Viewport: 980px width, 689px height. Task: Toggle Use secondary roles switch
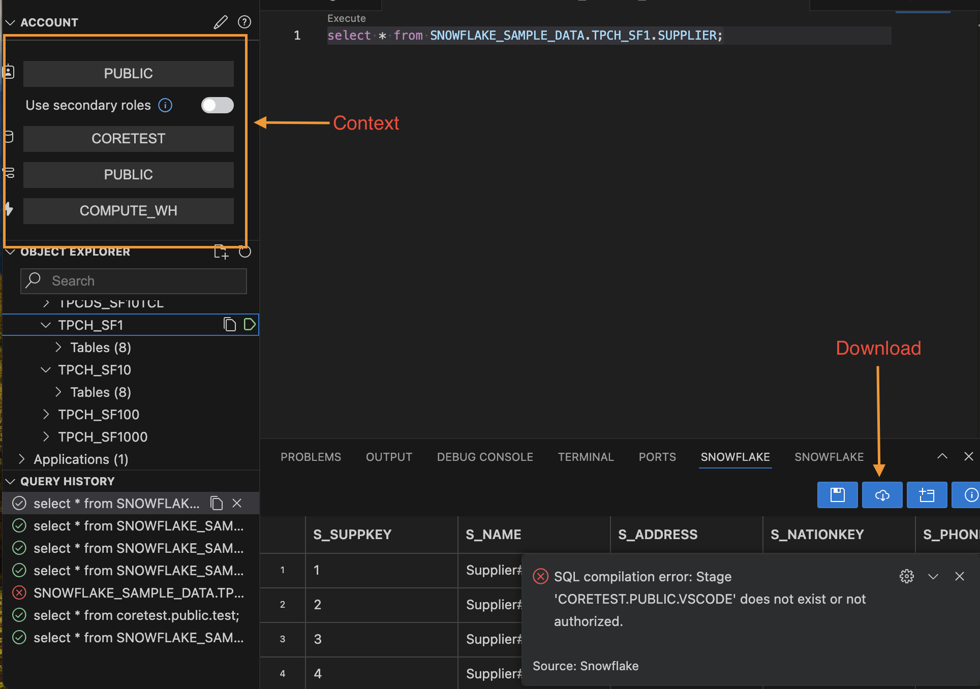tap(217, 105)
